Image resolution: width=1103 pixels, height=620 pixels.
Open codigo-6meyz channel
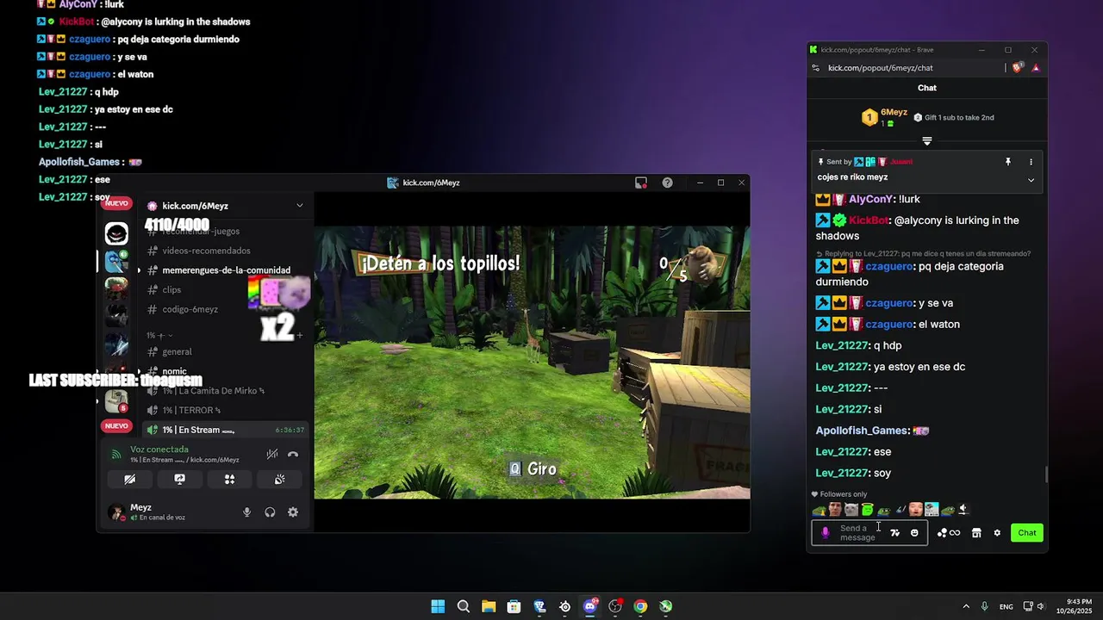[x=190, y=310]
